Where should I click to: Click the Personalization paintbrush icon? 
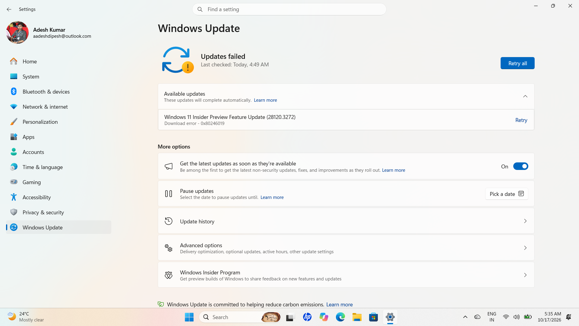[x=14, y=122]
